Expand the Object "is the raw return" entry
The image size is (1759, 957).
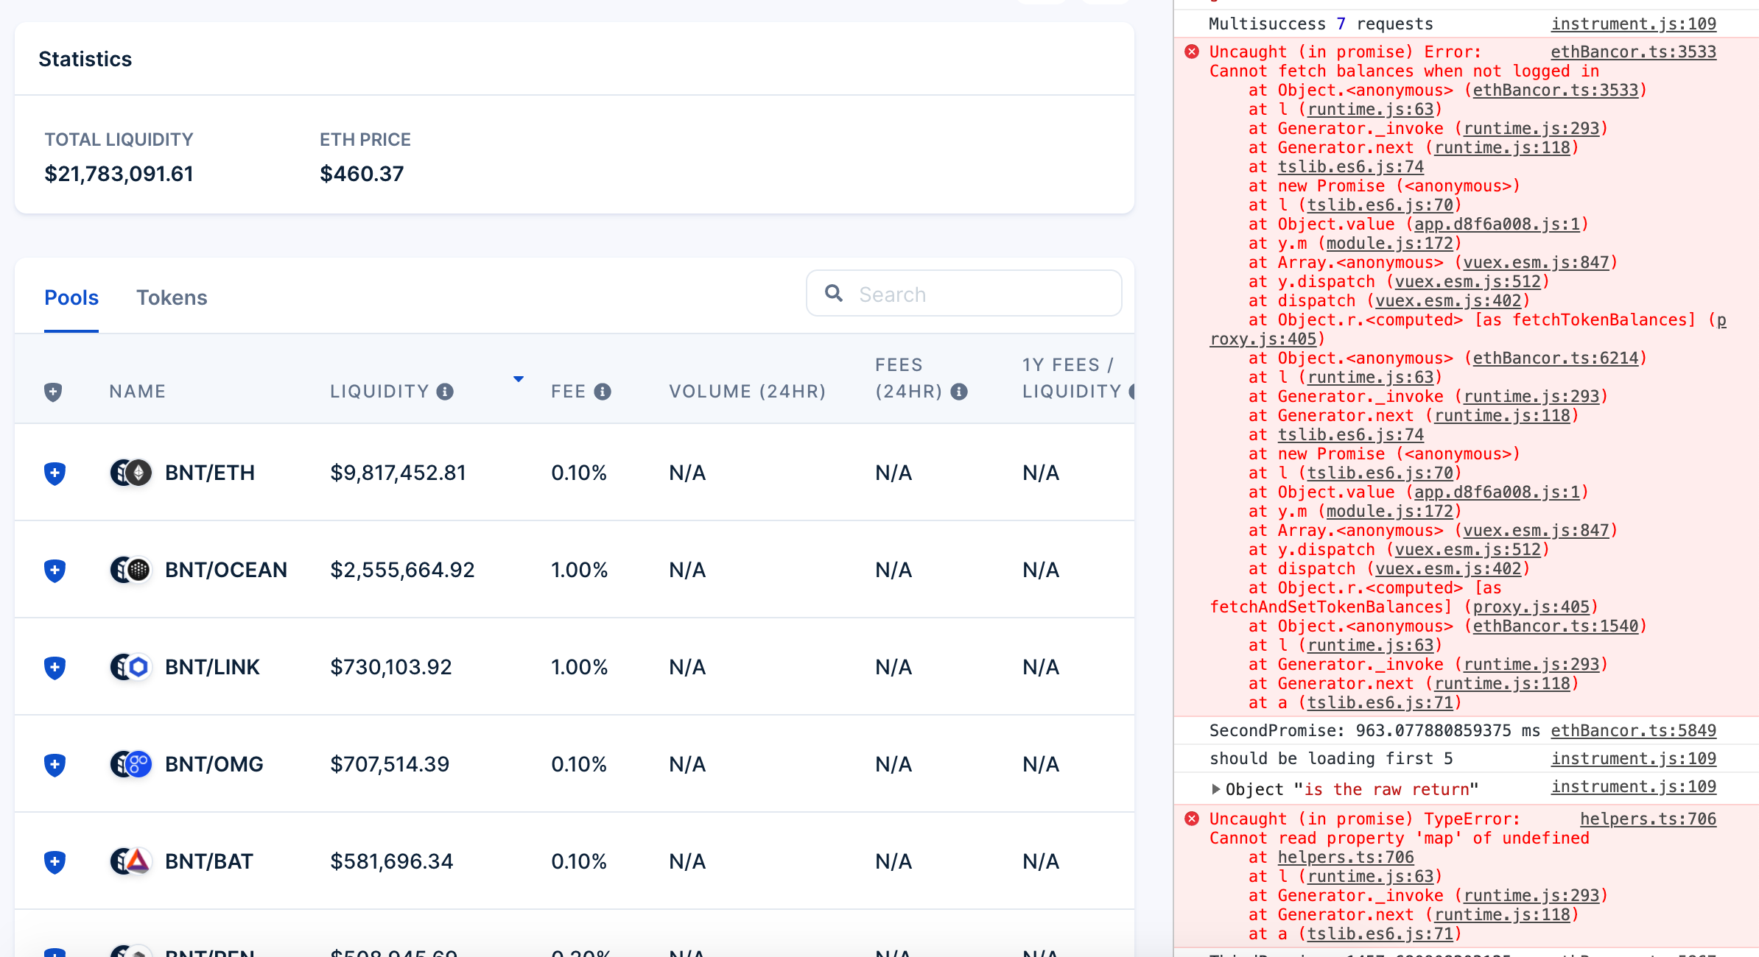click(1215, 788)
